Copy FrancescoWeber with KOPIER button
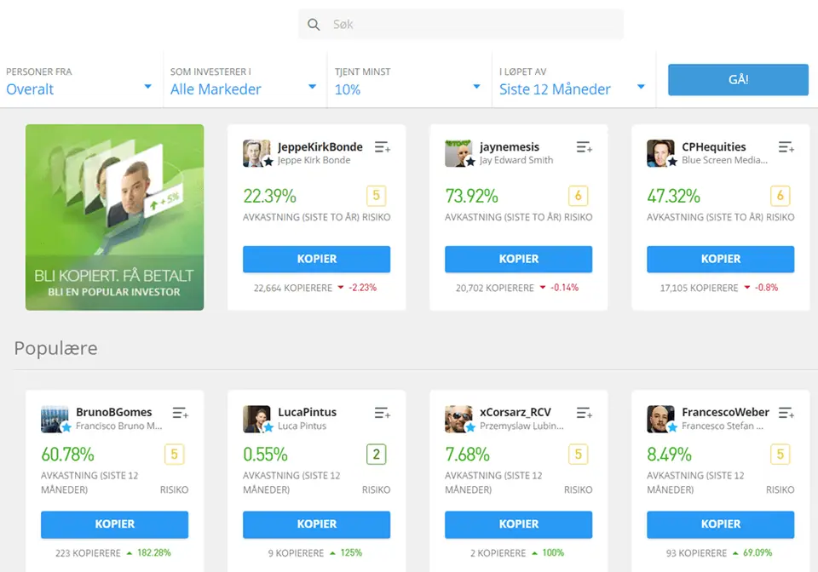818x572 pixels. coord(721,524)
